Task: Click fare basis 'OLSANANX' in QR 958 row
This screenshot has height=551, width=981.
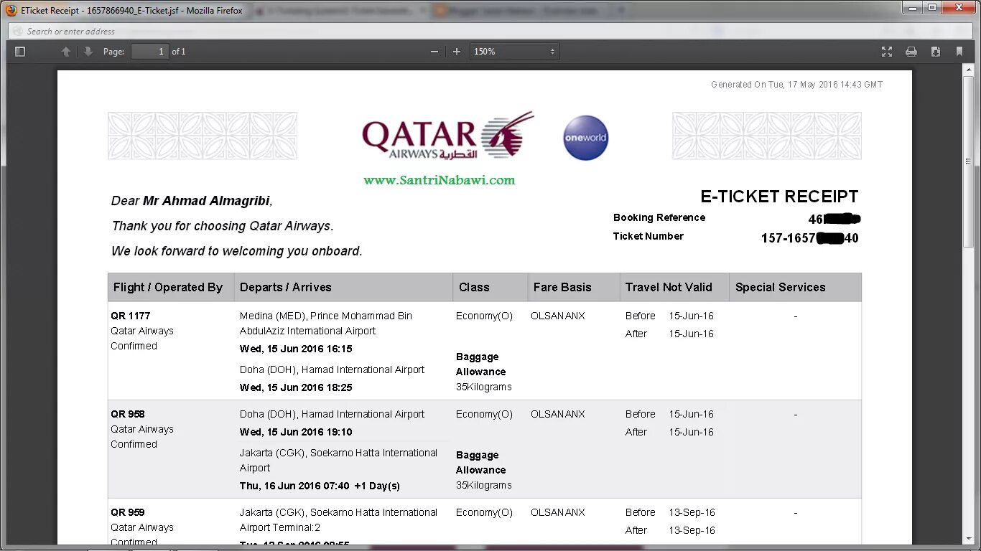Action: 558,414
